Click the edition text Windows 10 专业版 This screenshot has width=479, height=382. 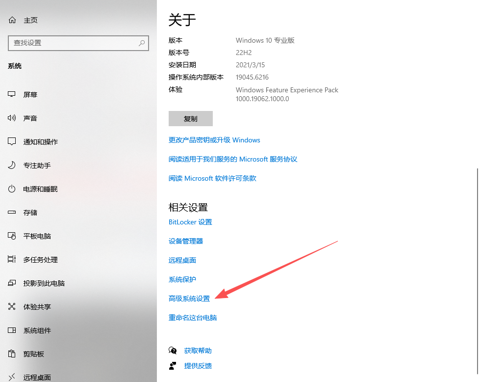coord(265,40)
